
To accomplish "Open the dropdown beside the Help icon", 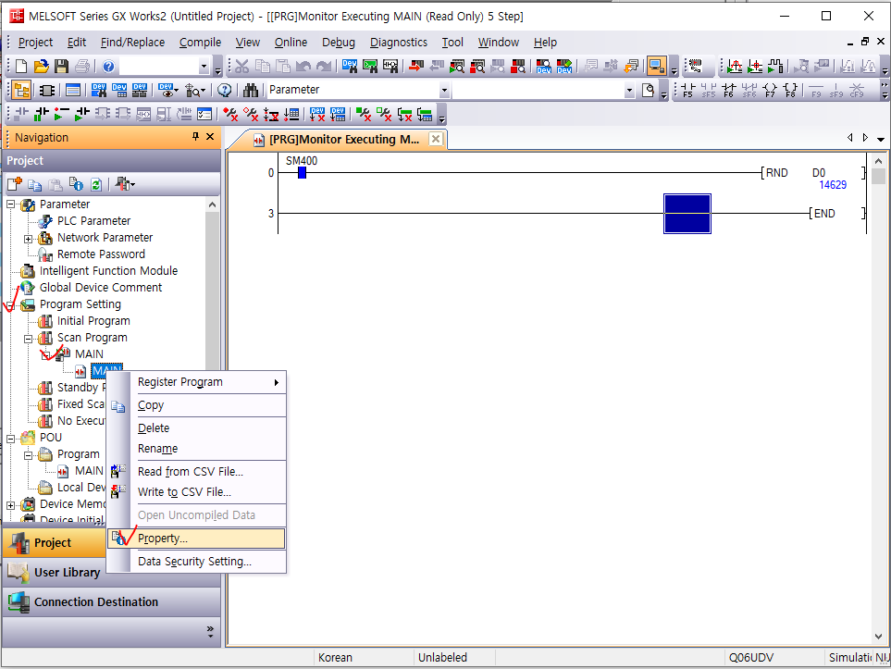I will pos(204,67).
